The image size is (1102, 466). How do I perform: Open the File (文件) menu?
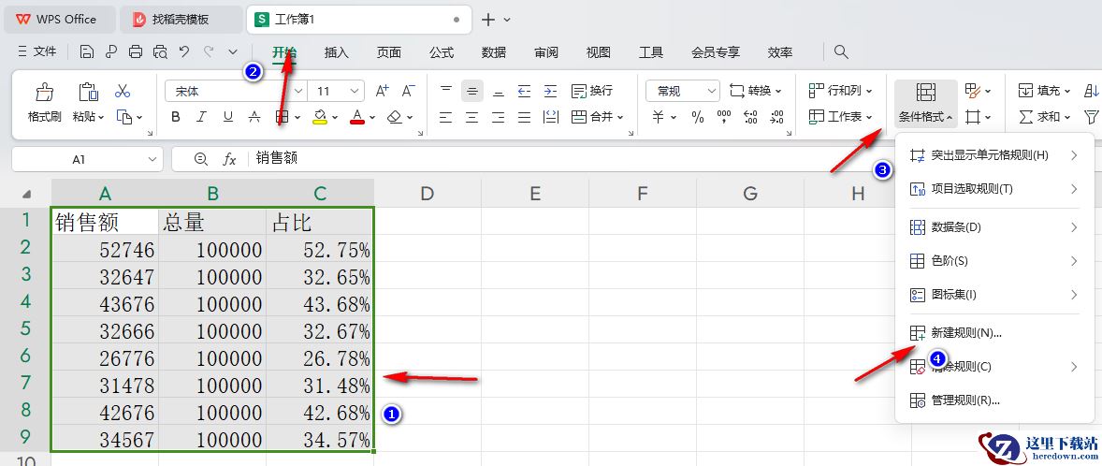point(36,51)
